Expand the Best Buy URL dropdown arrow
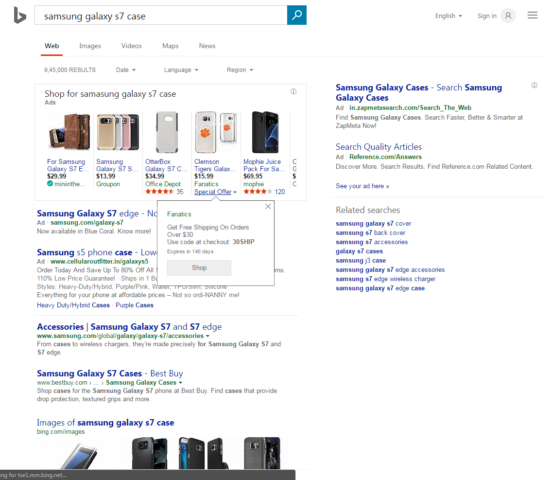Viewport: 551px width, 480px height. tap(181, 383)
